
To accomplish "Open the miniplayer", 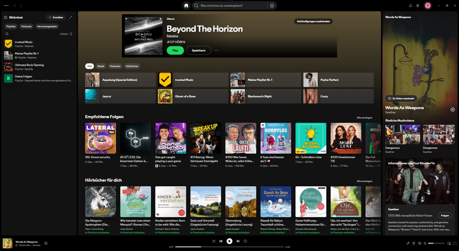I will coord(449,243).
